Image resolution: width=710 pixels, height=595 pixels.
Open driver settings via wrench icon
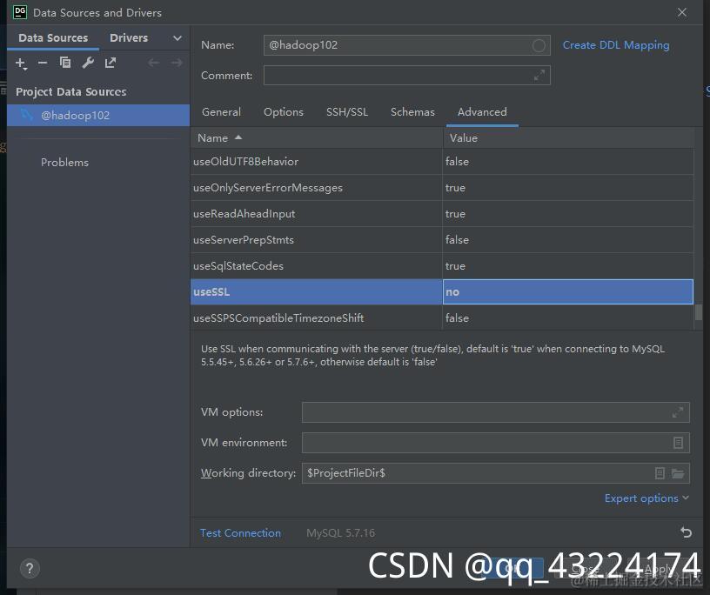pos(88,63)
